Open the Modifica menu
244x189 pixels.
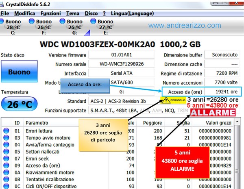click(25, 13)
